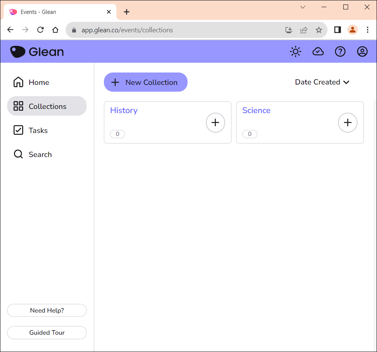The width and height of the screenshot is (377, 352).
Task: Add event to History collection with plus
Action: (x=215, y=122)
